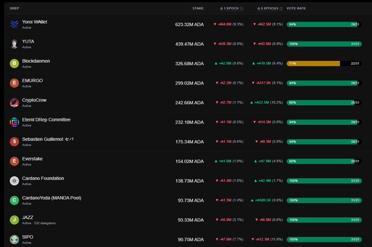Click CryptoCrow's 6-epoch change (10.2%)
This screenshot has height=247, width=372.
[266, 103]
